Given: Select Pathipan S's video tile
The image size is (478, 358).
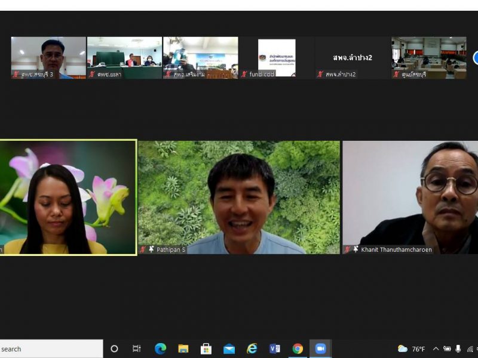Looking at the screenshot, I should (x=239, y=197).
